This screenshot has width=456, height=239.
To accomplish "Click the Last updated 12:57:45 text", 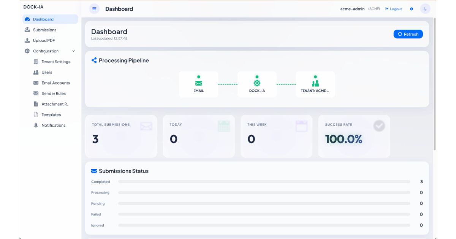I will pyautogui.click(x=109, y=38).
